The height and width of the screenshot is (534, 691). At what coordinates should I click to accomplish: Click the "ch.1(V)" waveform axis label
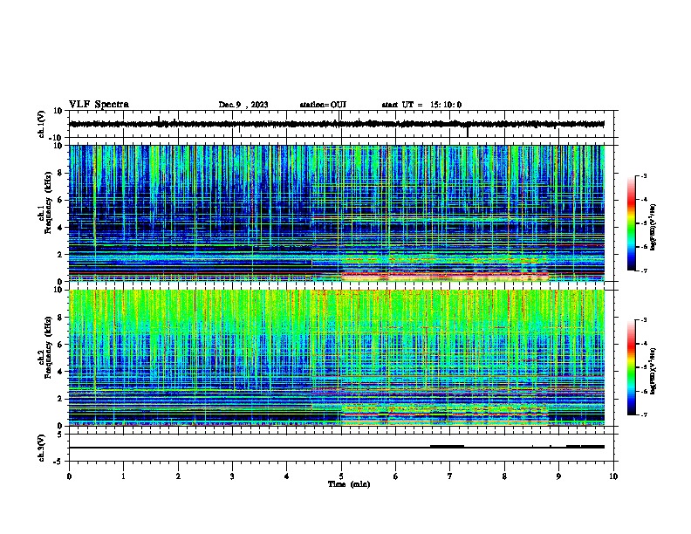(41, 124)
